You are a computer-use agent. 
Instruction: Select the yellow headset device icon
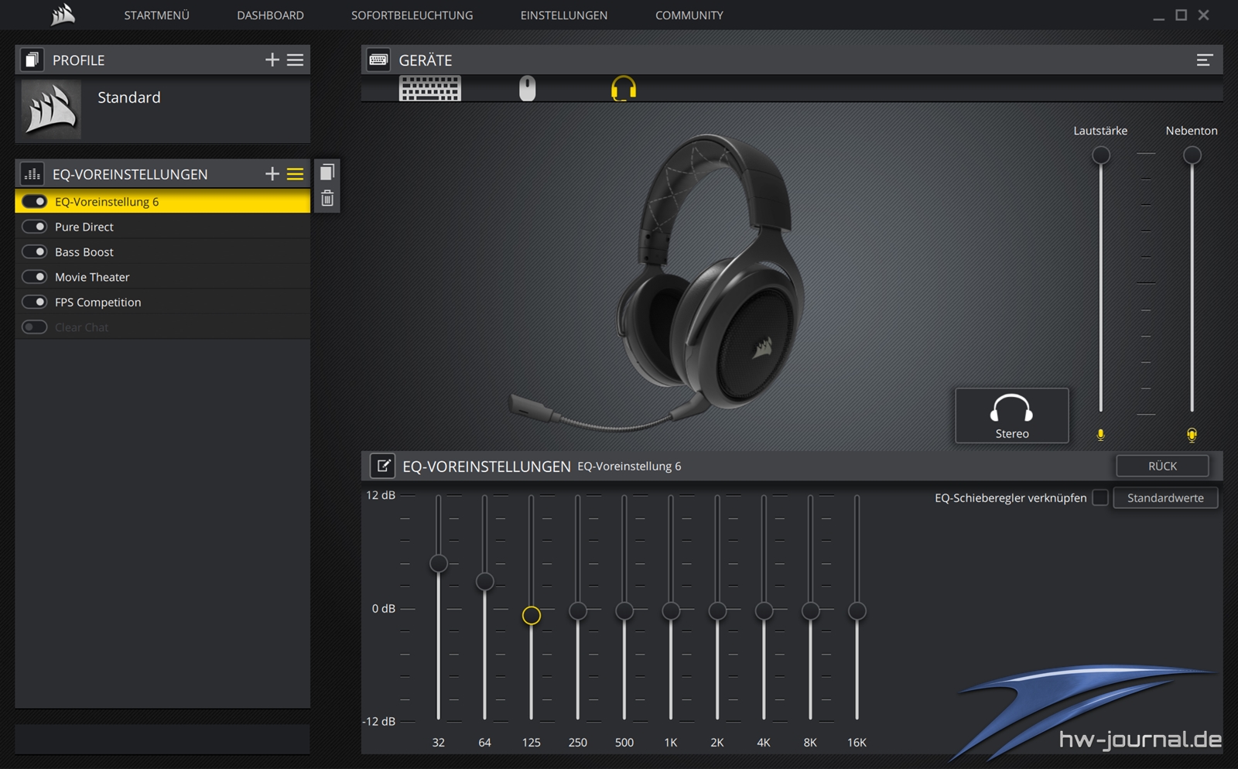tap(624, 88)
